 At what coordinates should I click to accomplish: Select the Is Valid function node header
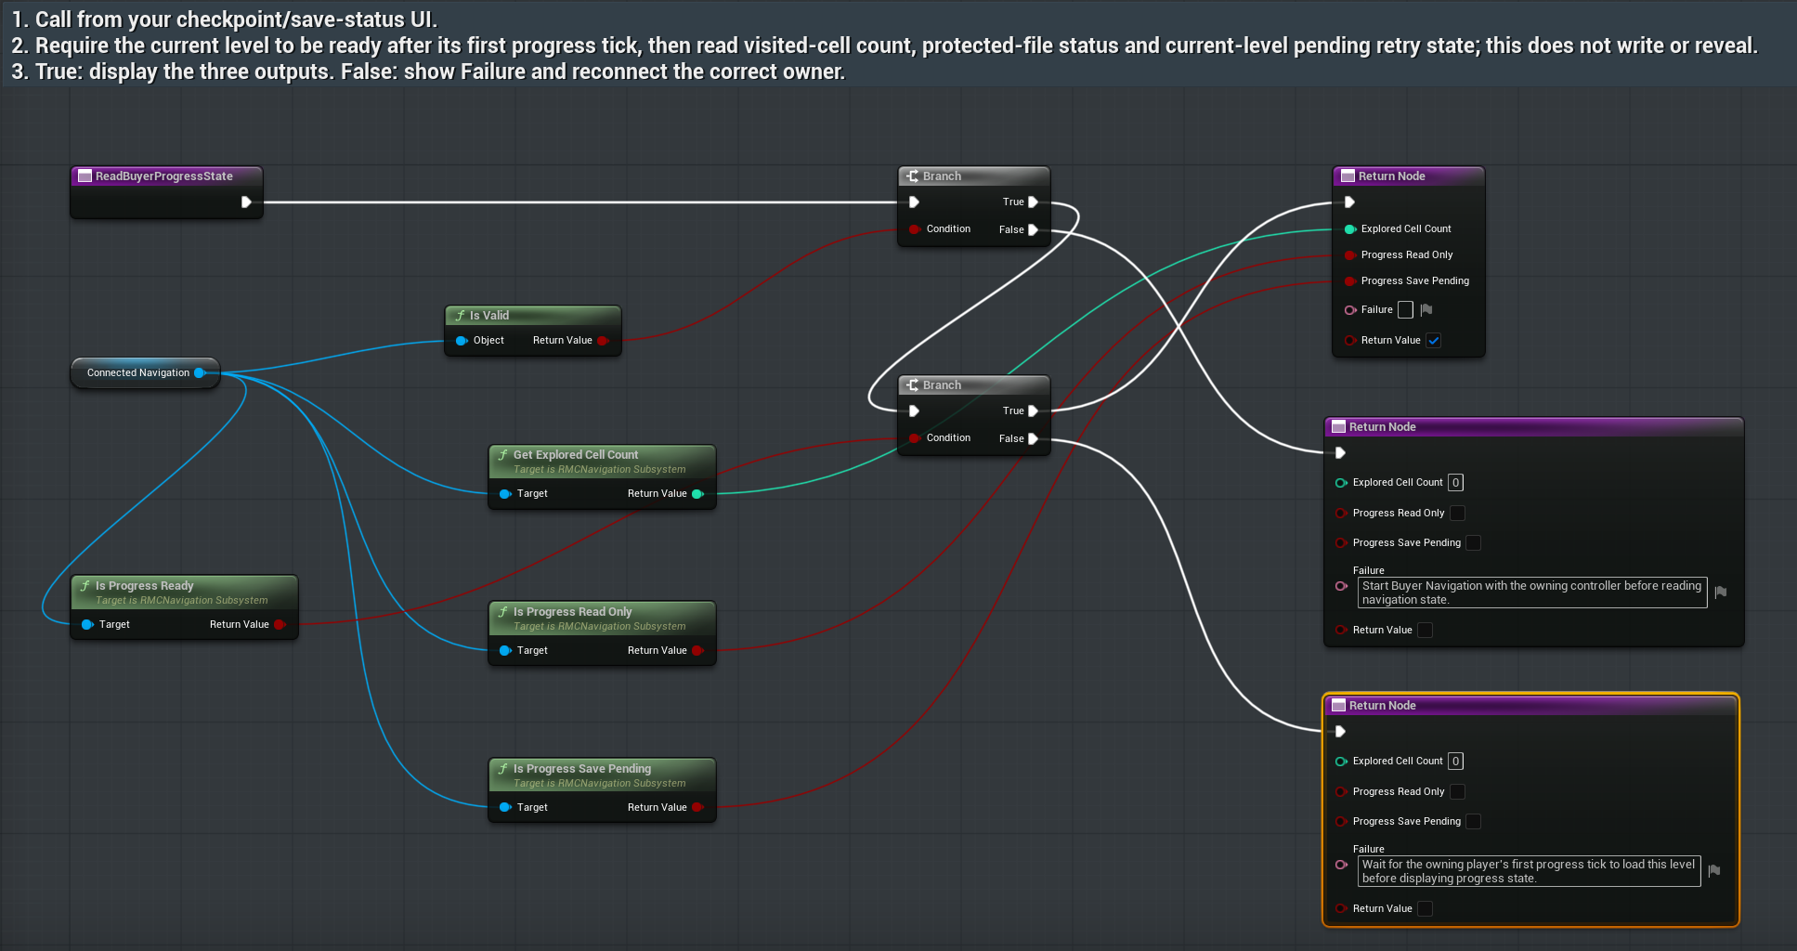click(x=533, y=316)
